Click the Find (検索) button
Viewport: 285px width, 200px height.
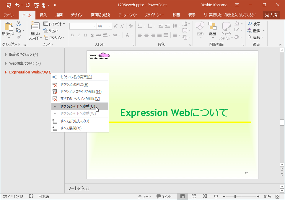[254, 24]
